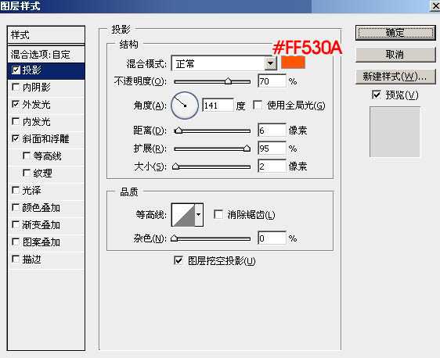440x358 pixels.
Task: Click the 距离 slider handle
Action: point(179,131)
